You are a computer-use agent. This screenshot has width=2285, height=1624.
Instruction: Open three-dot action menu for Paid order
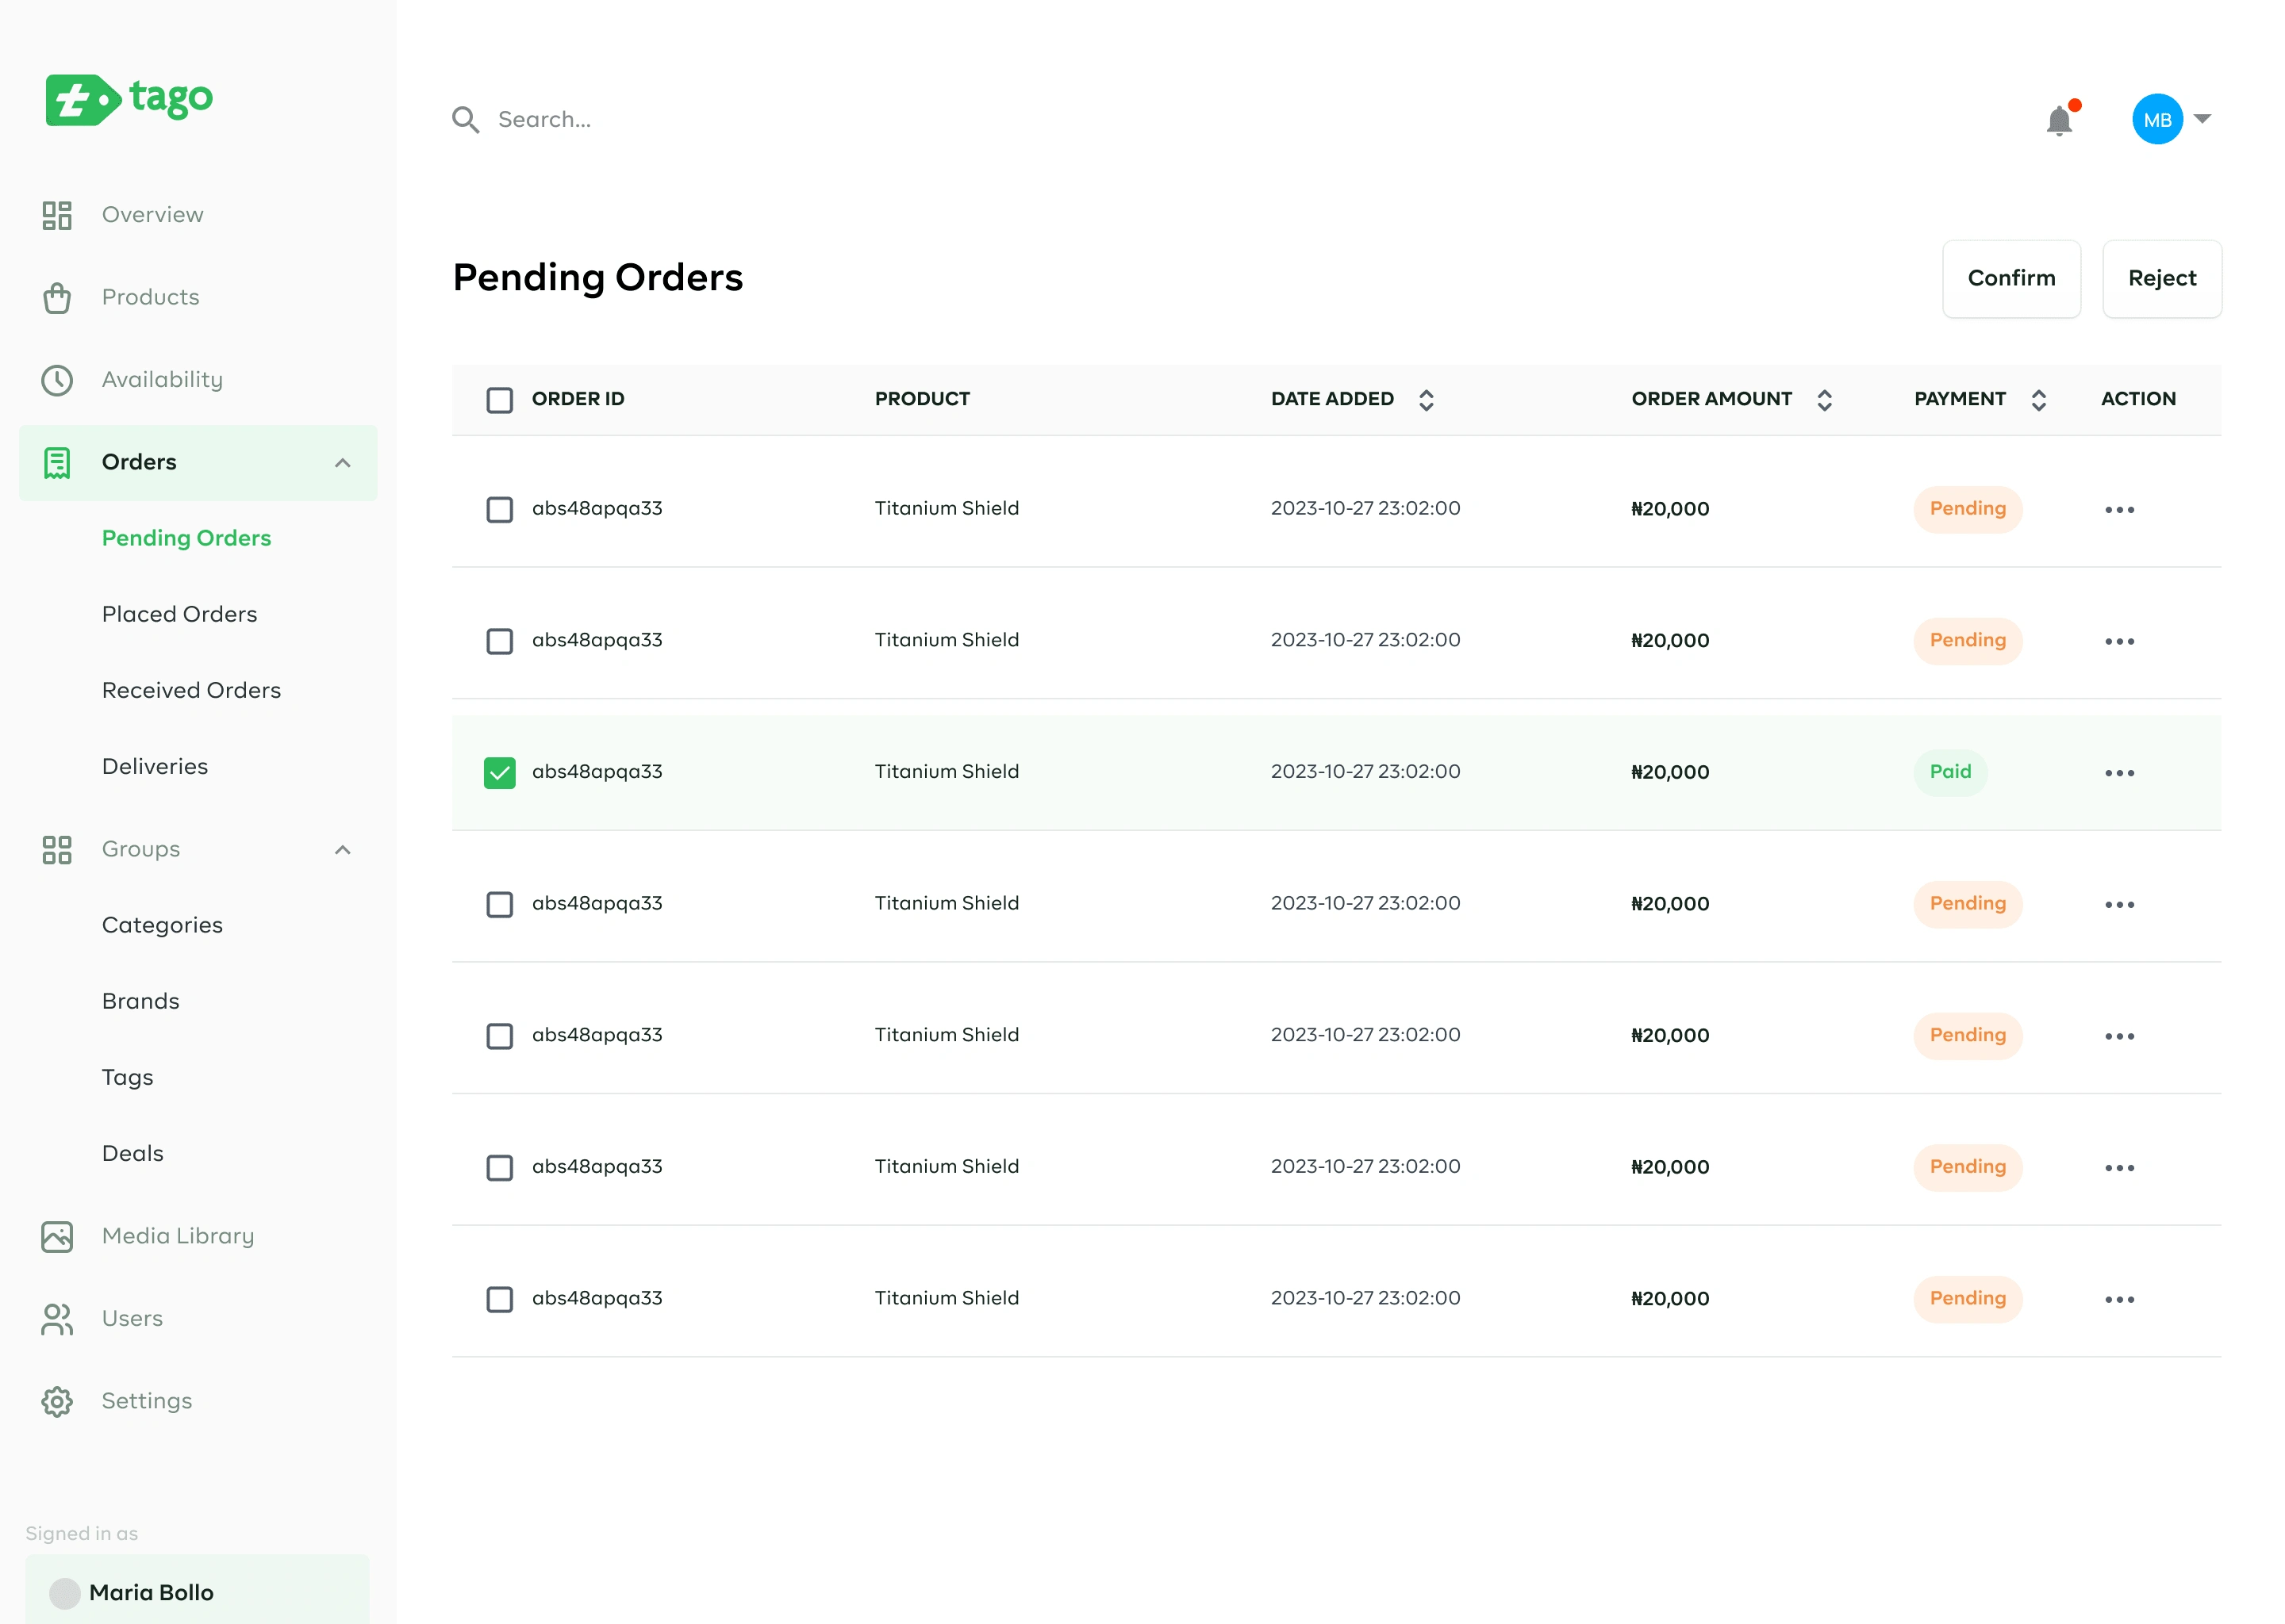pyautogui.click(x=2119, y=773)
